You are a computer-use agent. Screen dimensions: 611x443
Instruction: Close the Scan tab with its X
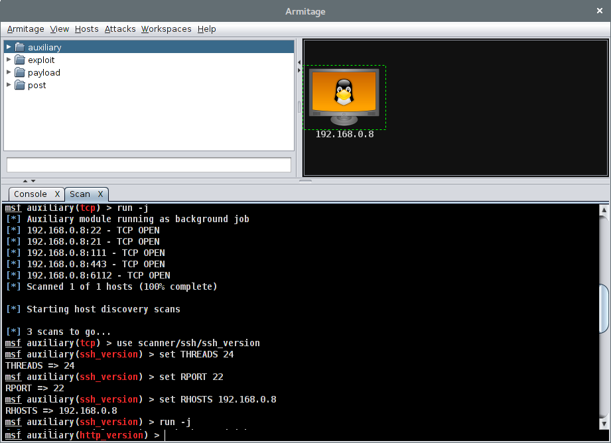(101, 194)
